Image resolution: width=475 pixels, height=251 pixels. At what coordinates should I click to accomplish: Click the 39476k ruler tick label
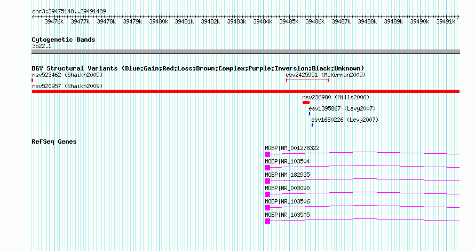[x=54, y=21]
